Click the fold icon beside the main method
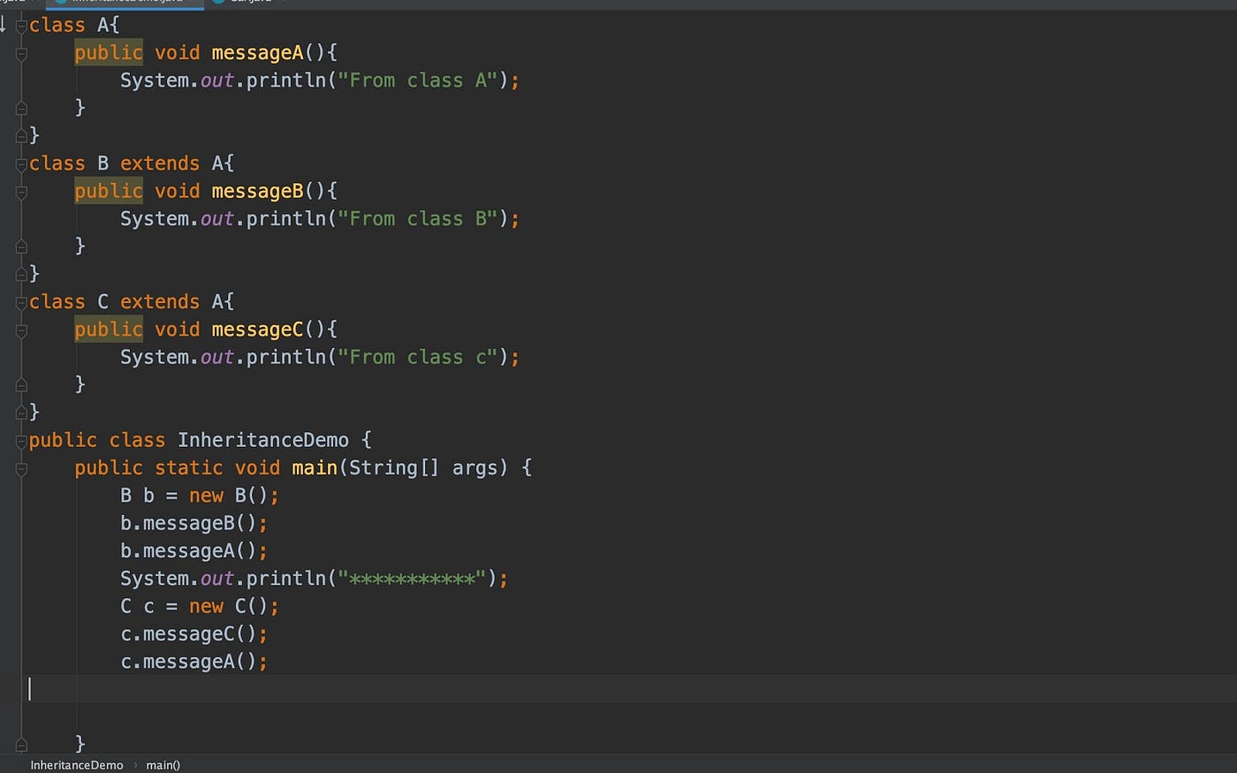This screenshot has width=1237, height=773. click(20, 468)
